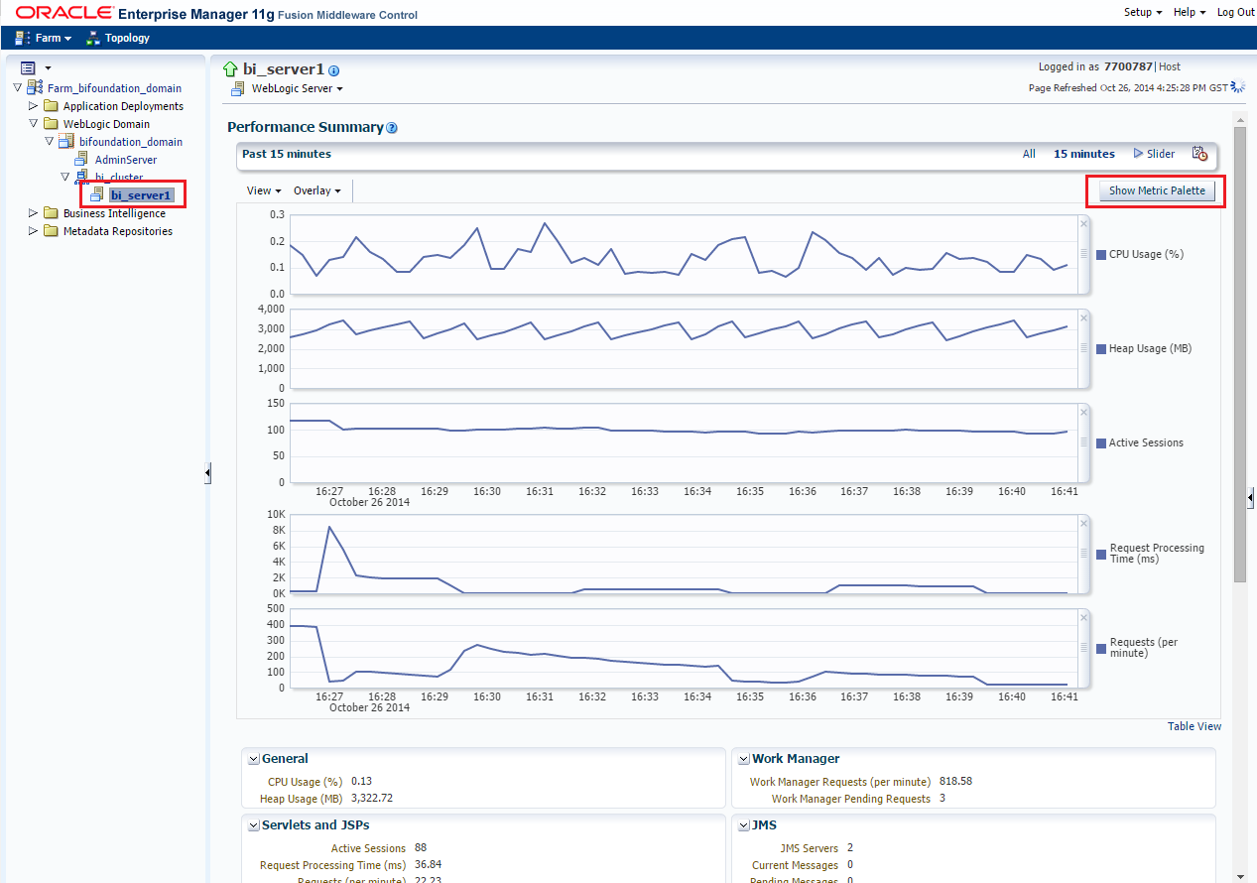Click the green up-status arrow beside bi_server1
Viewport: 1257px width, 883px height.
(x=231, y=69)
